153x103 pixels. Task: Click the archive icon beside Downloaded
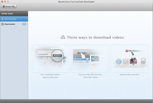click(x=3, y=24)
